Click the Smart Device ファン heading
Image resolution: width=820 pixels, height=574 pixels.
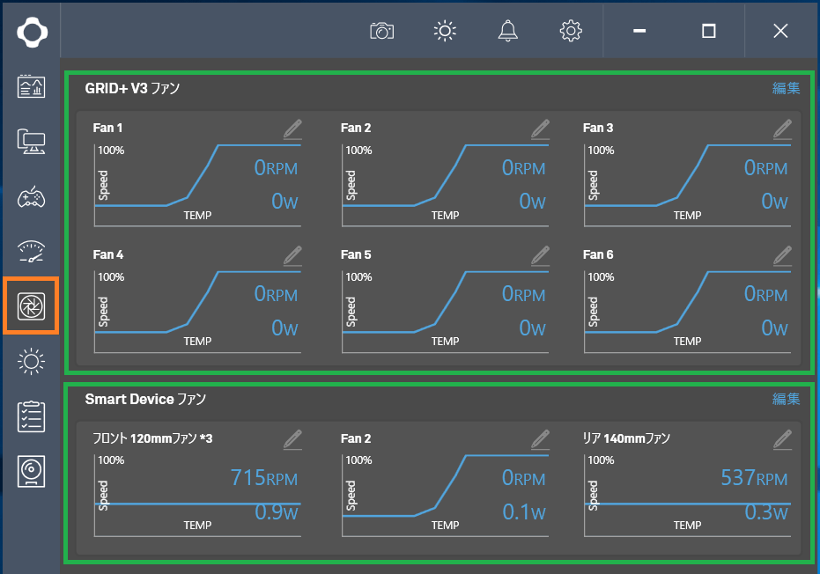(x=145, y=400)
